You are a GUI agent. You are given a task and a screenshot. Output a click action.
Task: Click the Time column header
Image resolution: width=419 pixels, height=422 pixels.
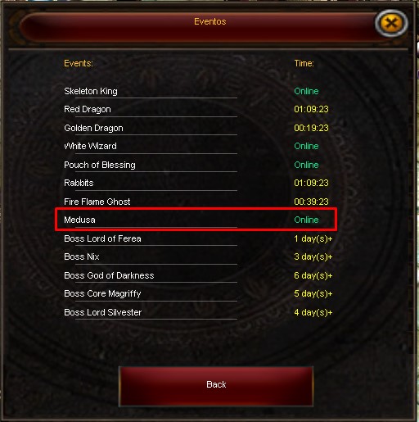[304, 63]
